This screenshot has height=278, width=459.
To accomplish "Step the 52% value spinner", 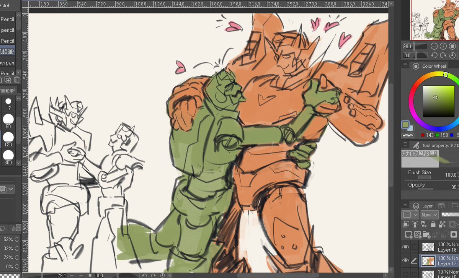I will tap(17, 239).
